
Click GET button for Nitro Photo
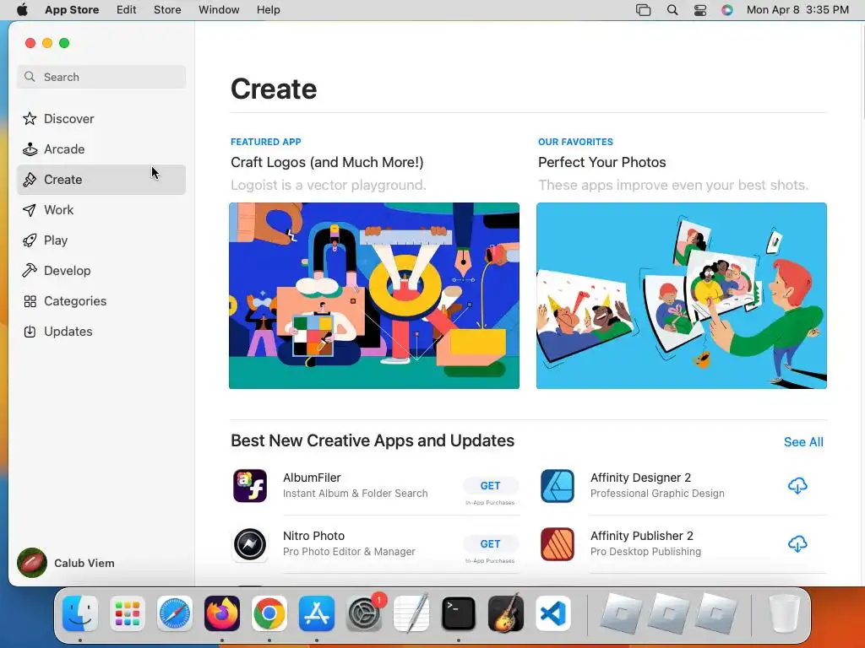pyautogui.click(x=491, y=544)
